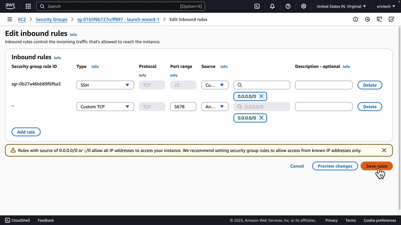This screenshot has width=401, height=225.
Task: Open the Info link next to Description - optional
Action: [x=346, y=67]
